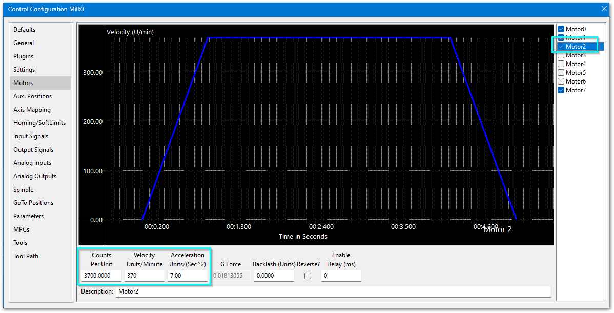Viewport: 614px width, 313px height.
Task: Click the Velocity Units/Minute field
Action: click(144, 276)
